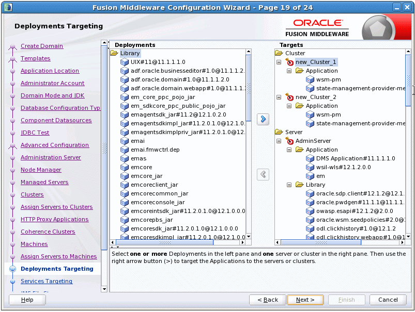Click the cube icon beside emcorepbs_jar
This screenshot has height=312, width=415.
pyautogui.click(x=125, y=220)
